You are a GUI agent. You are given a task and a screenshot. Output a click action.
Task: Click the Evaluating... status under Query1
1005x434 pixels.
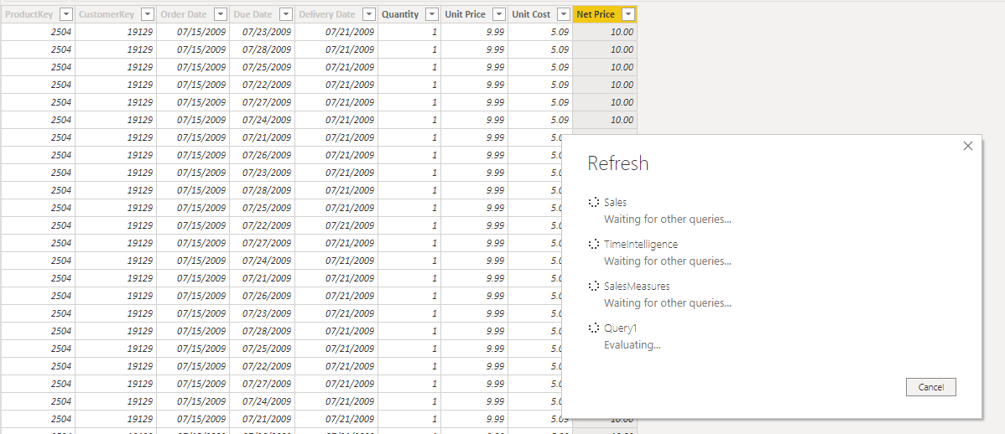tap(633, 345)
